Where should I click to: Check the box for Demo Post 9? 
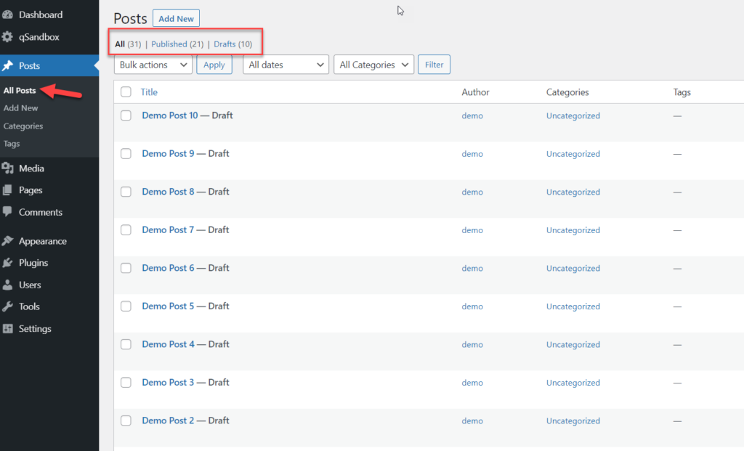(x=126, y=154)
